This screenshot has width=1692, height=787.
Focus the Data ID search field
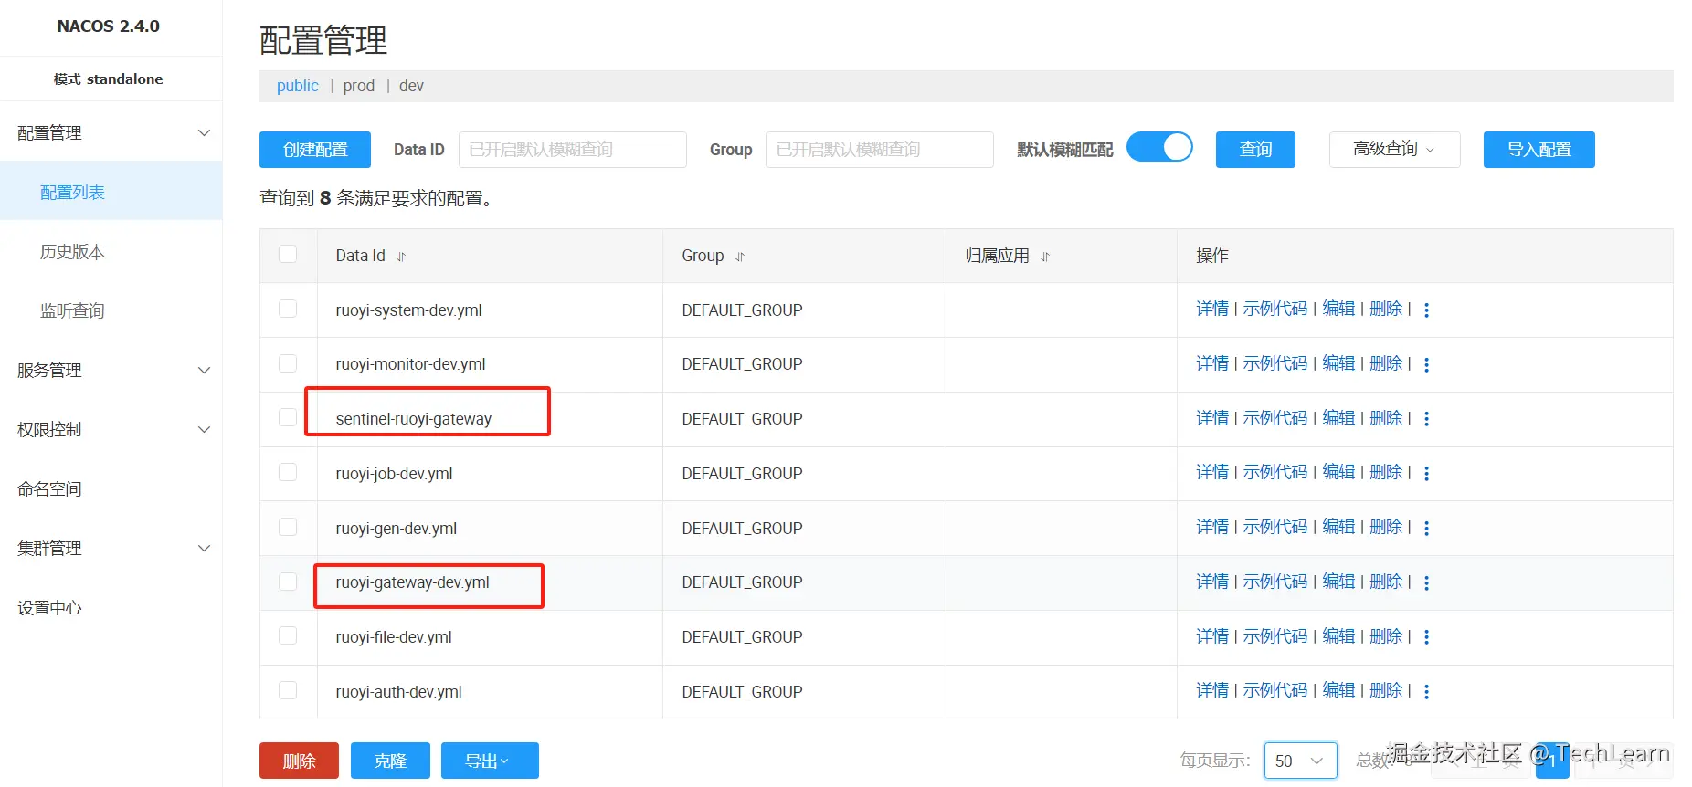(x=572, y=150)
